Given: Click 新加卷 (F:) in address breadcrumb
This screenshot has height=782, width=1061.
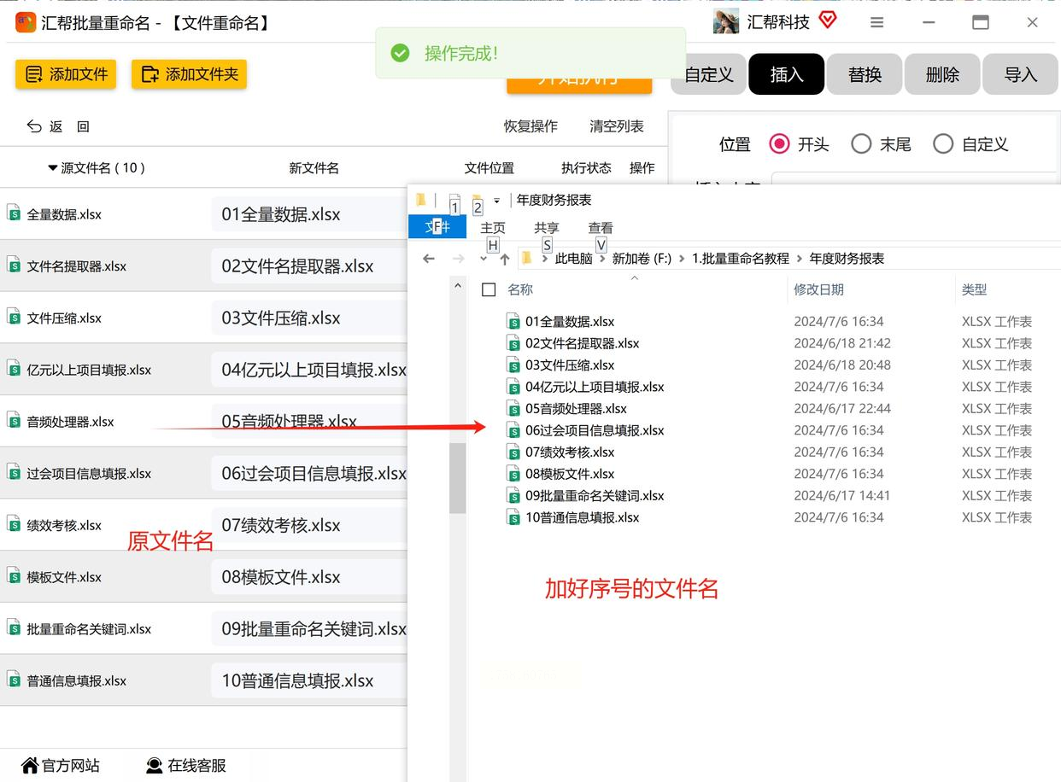Looking at the screenshot, I should (642, 259).
